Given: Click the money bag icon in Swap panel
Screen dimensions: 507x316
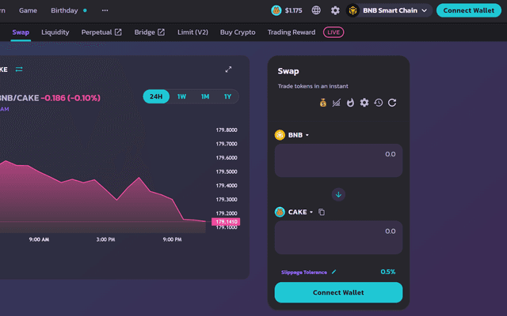Looking at the screenshot, I should coord(322,103).
